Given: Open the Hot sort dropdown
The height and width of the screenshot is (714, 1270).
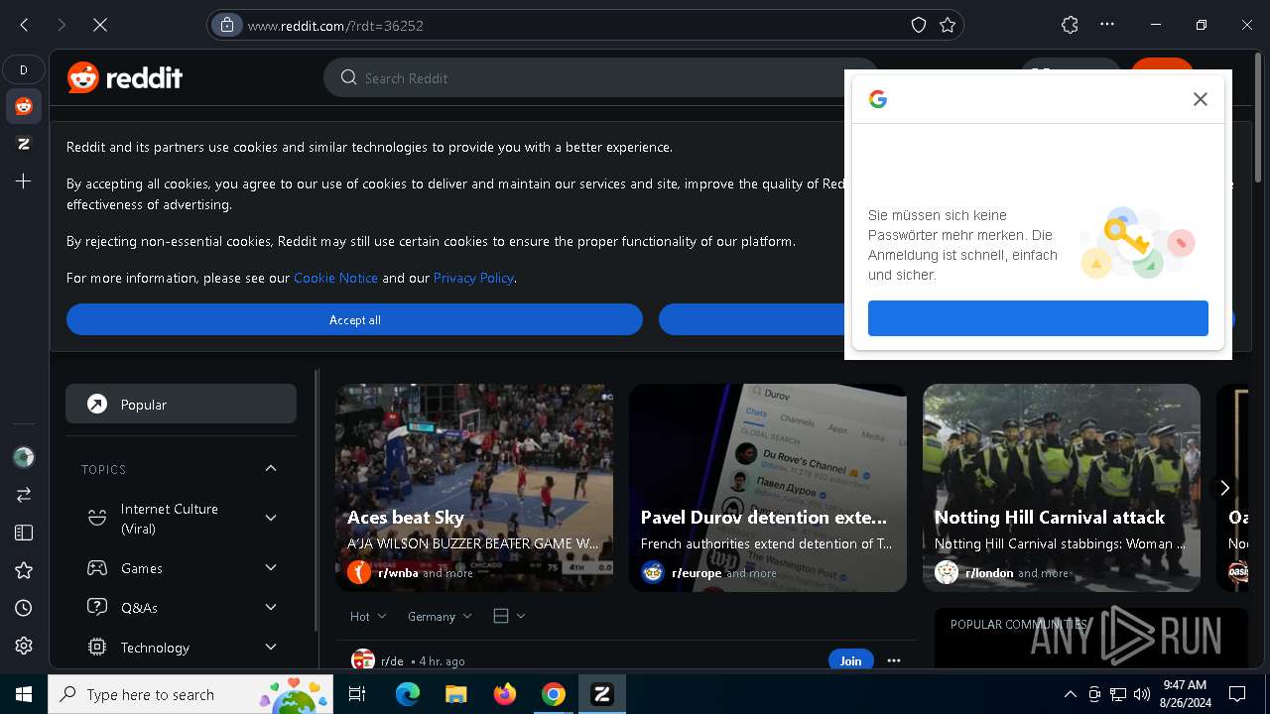Looking at the screenshot, I should click(x=368, y=616).
